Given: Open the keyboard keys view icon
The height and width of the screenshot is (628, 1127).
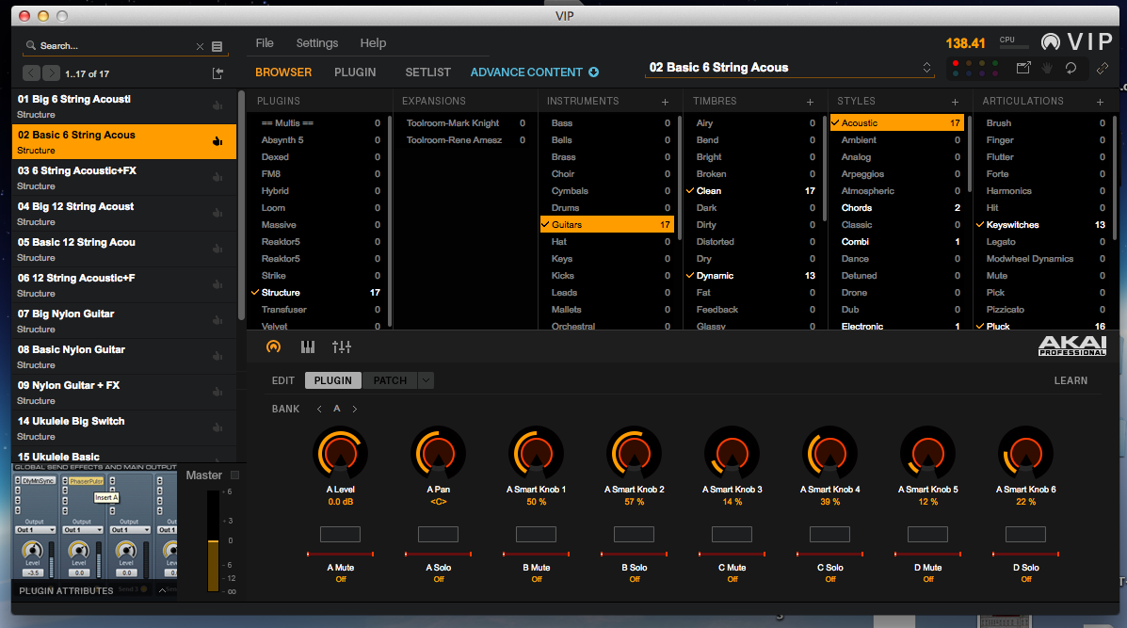Looking at the screenshot, I should 308,347.
